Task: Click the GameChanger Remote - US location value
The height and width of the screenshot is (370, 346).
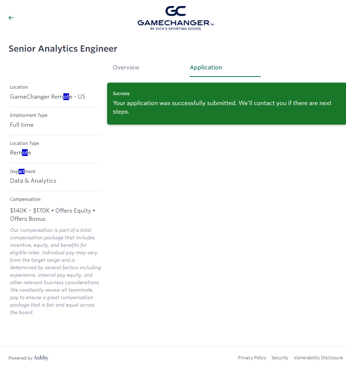Action: click(x=47, y=97)
